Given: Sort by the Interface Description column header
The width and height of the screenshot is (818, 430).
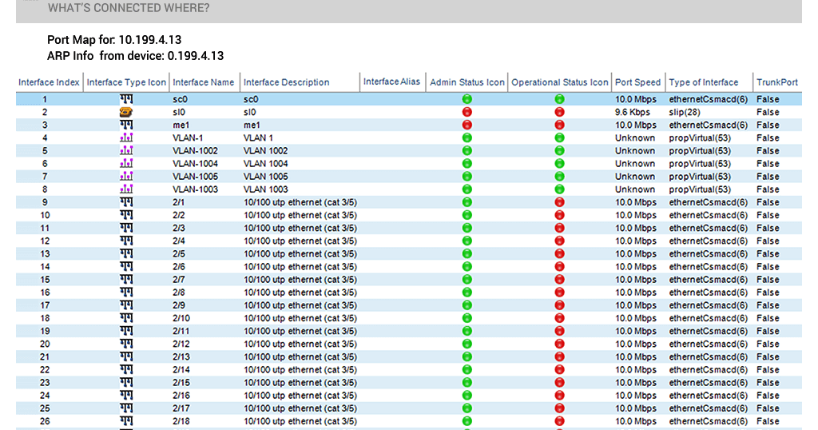Looking at the screenshot, I should point(287,82).
